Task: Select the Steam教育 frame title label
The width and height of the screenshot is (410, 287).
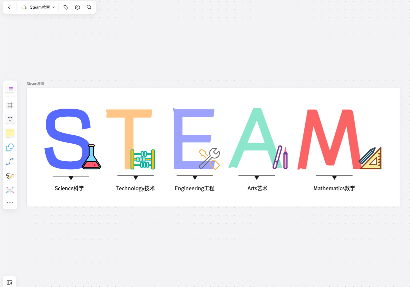Action: 35,84
